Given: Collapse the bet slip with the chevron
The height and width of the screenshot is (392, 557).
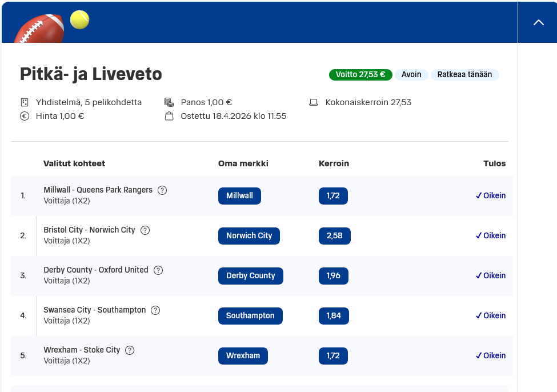Looking at the screenshot, I should tap(539, 22).
